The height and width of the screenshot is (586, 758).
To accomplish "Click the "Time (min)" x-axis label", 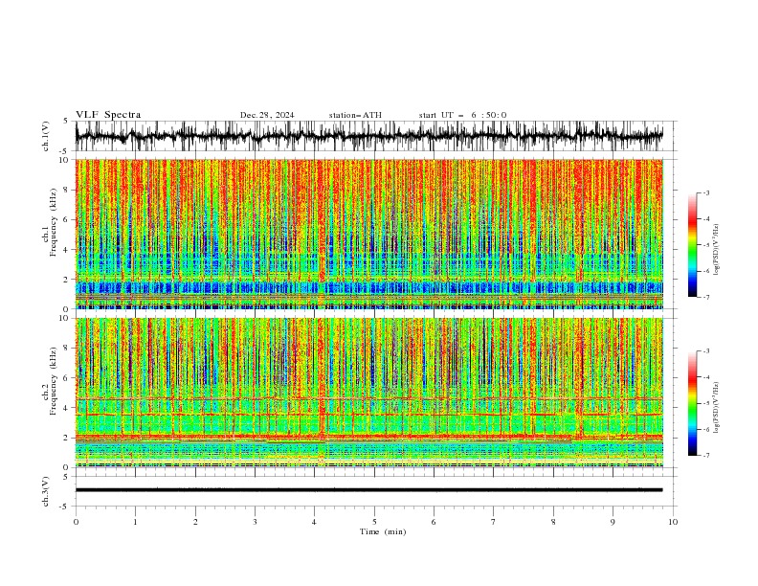I will coord(383,531).
